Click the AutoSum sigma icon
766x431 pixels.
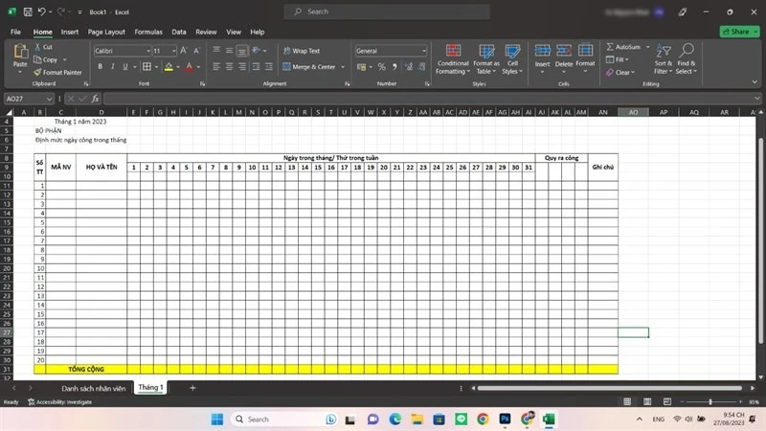pyautogui.click(x=610, y=47)
